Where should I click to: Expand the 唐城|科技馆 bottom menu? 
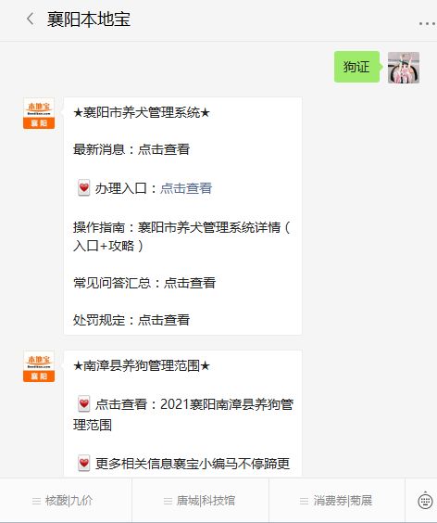199,501
